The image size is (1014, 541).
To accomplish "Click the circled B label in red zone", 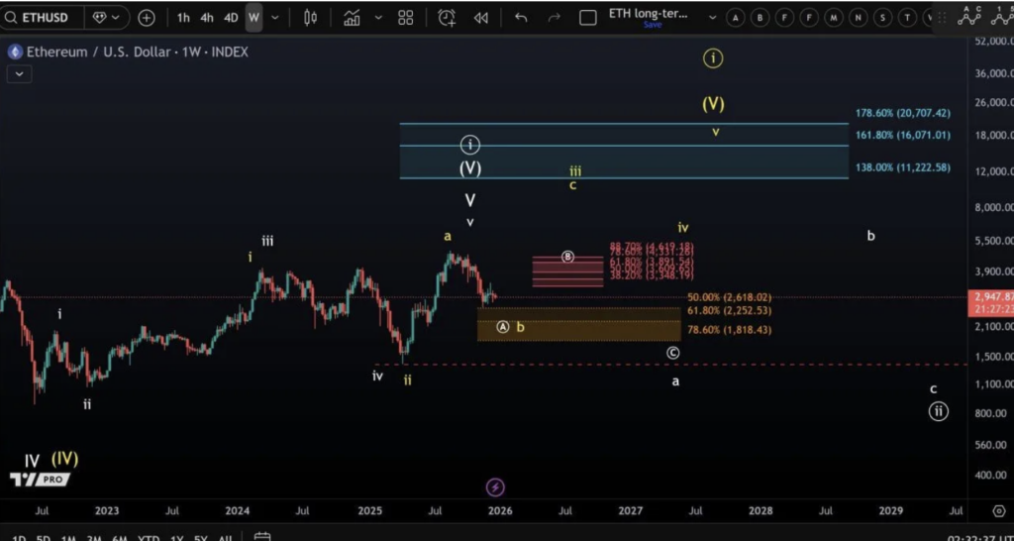I will pyautogui.click(x=567, y=257).
